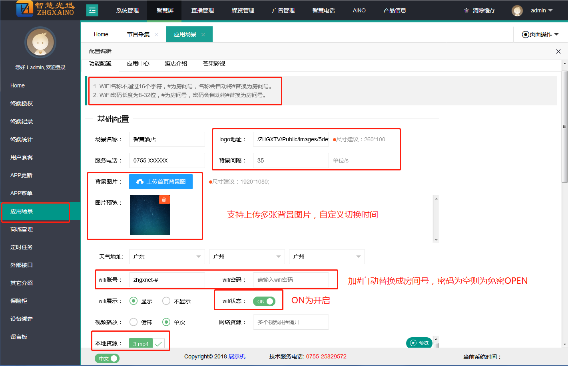Image resolution: width=568 pixels, height=366 pixels.
Task: Open the 展示机 link in the footer
Action: (x=237, y=356)
